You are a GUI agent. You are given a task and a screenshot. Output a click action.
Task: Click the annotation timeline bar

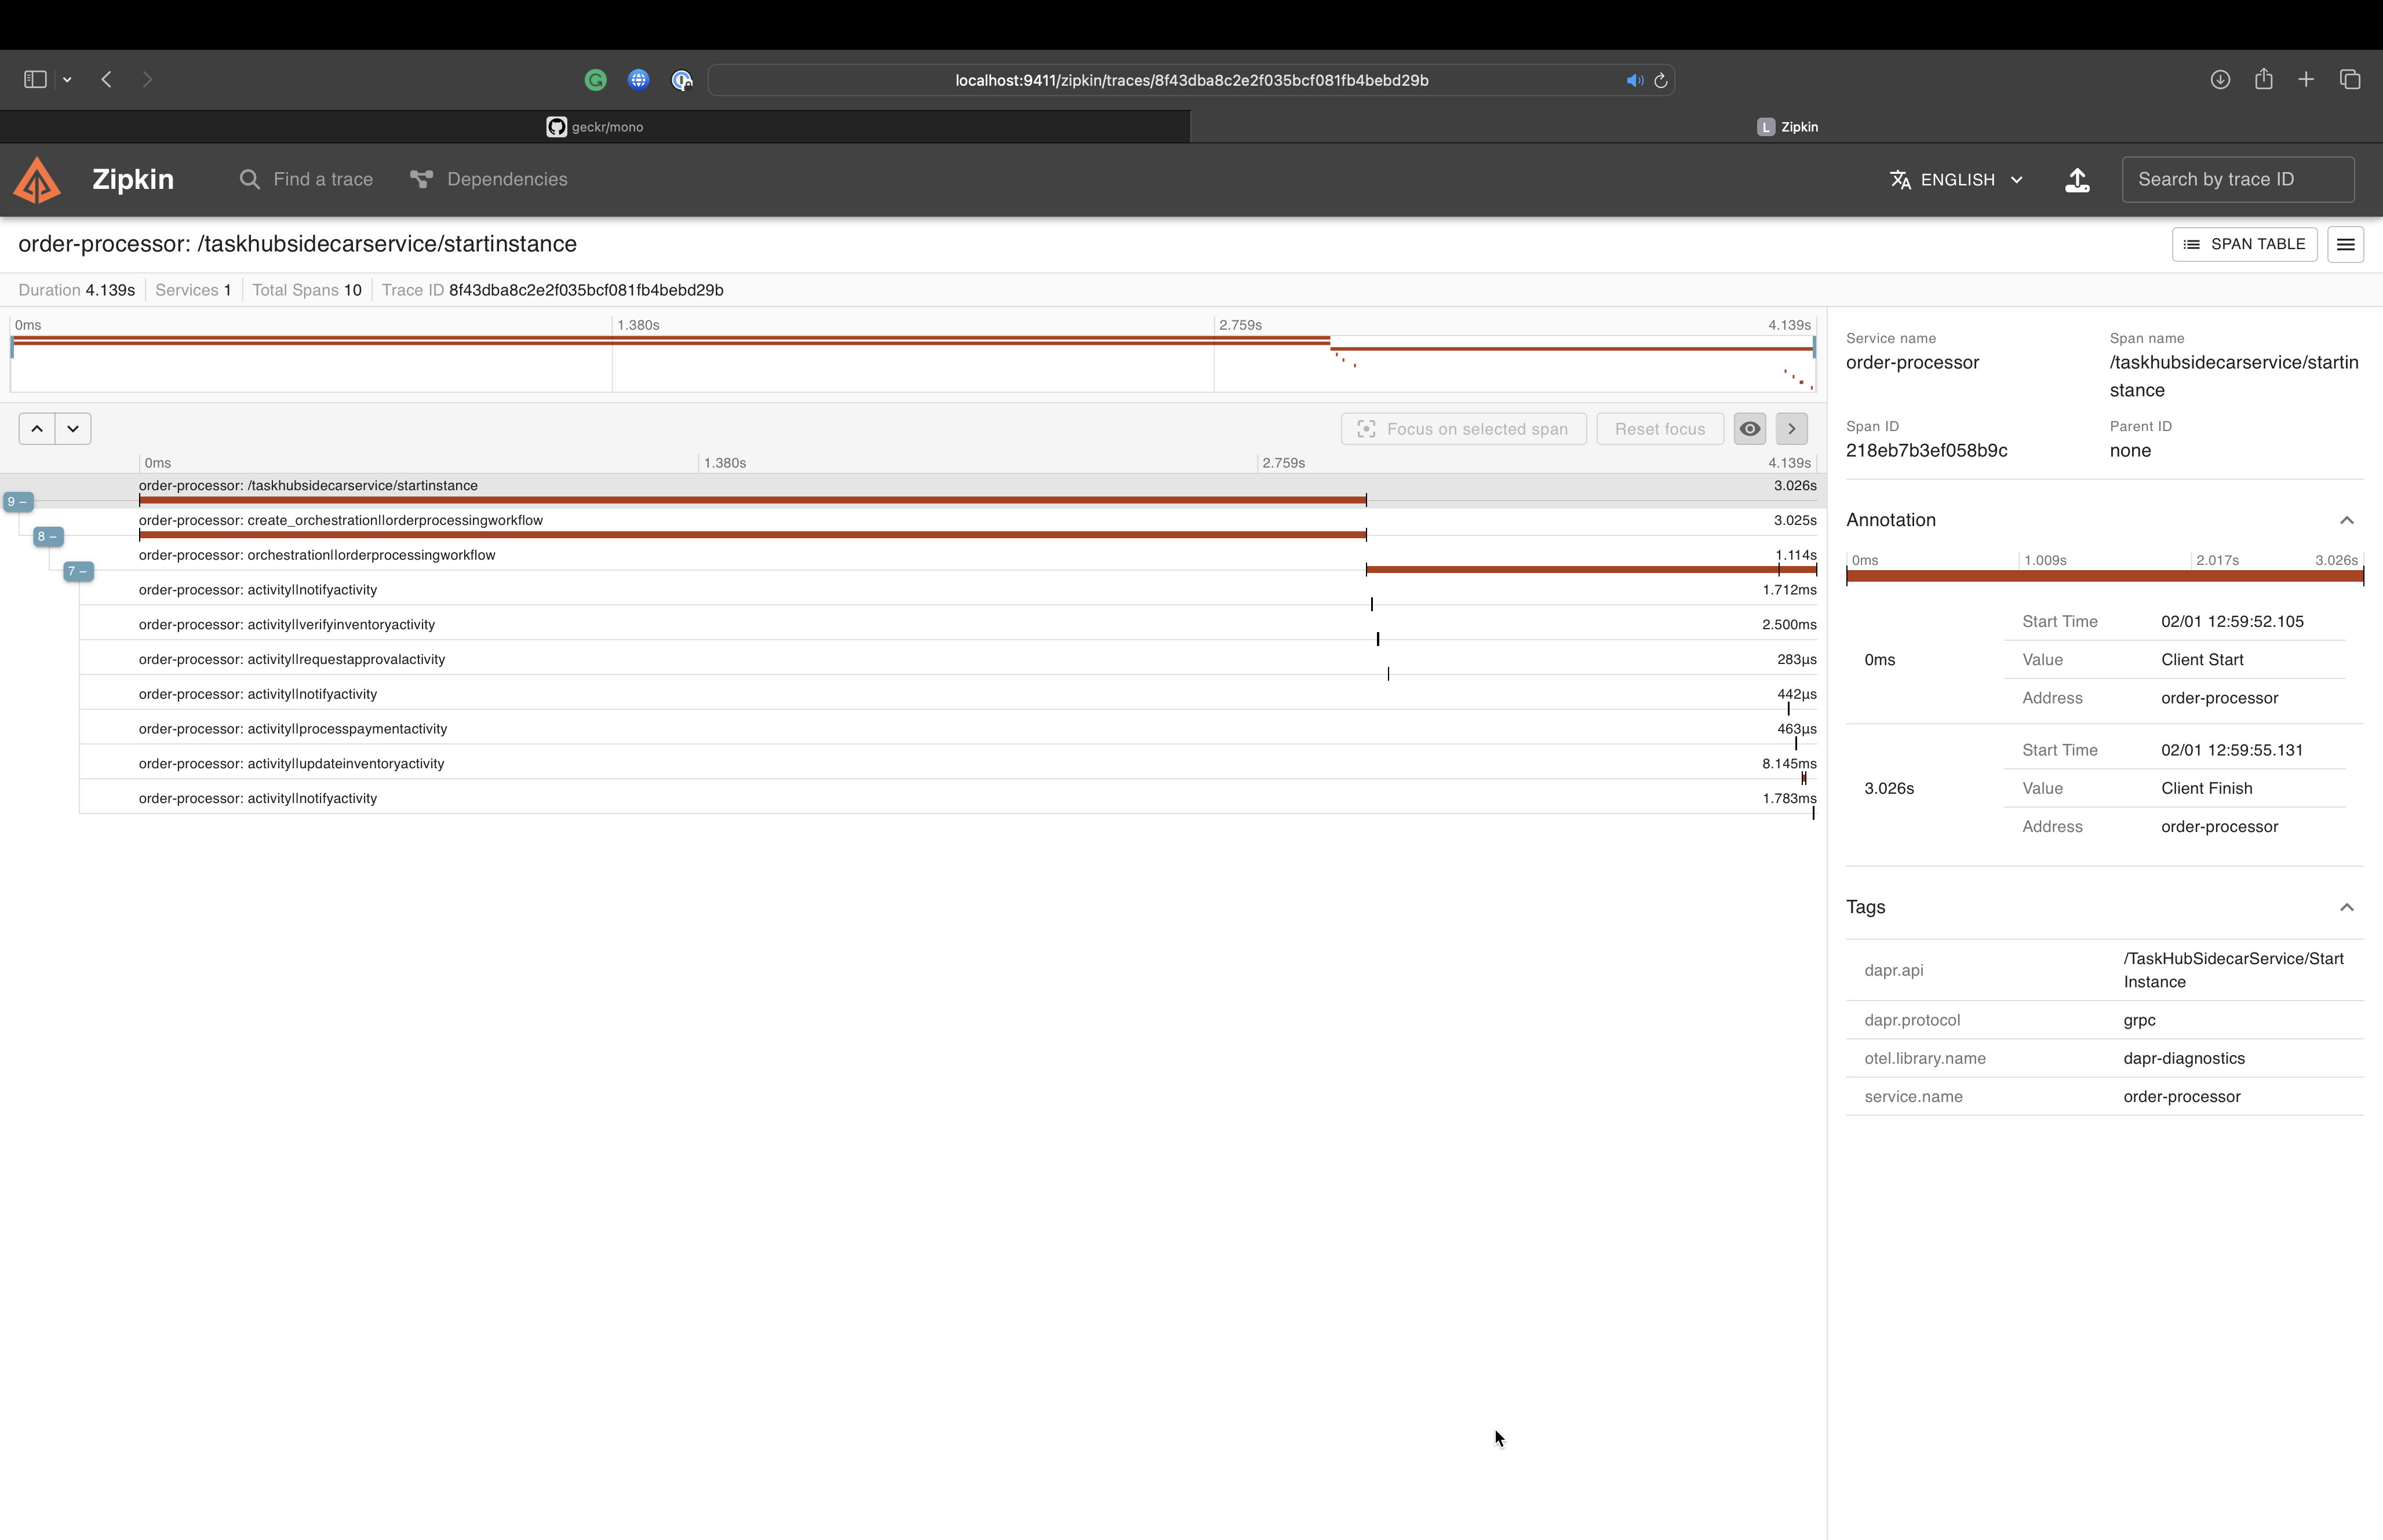pos(2104,576)
